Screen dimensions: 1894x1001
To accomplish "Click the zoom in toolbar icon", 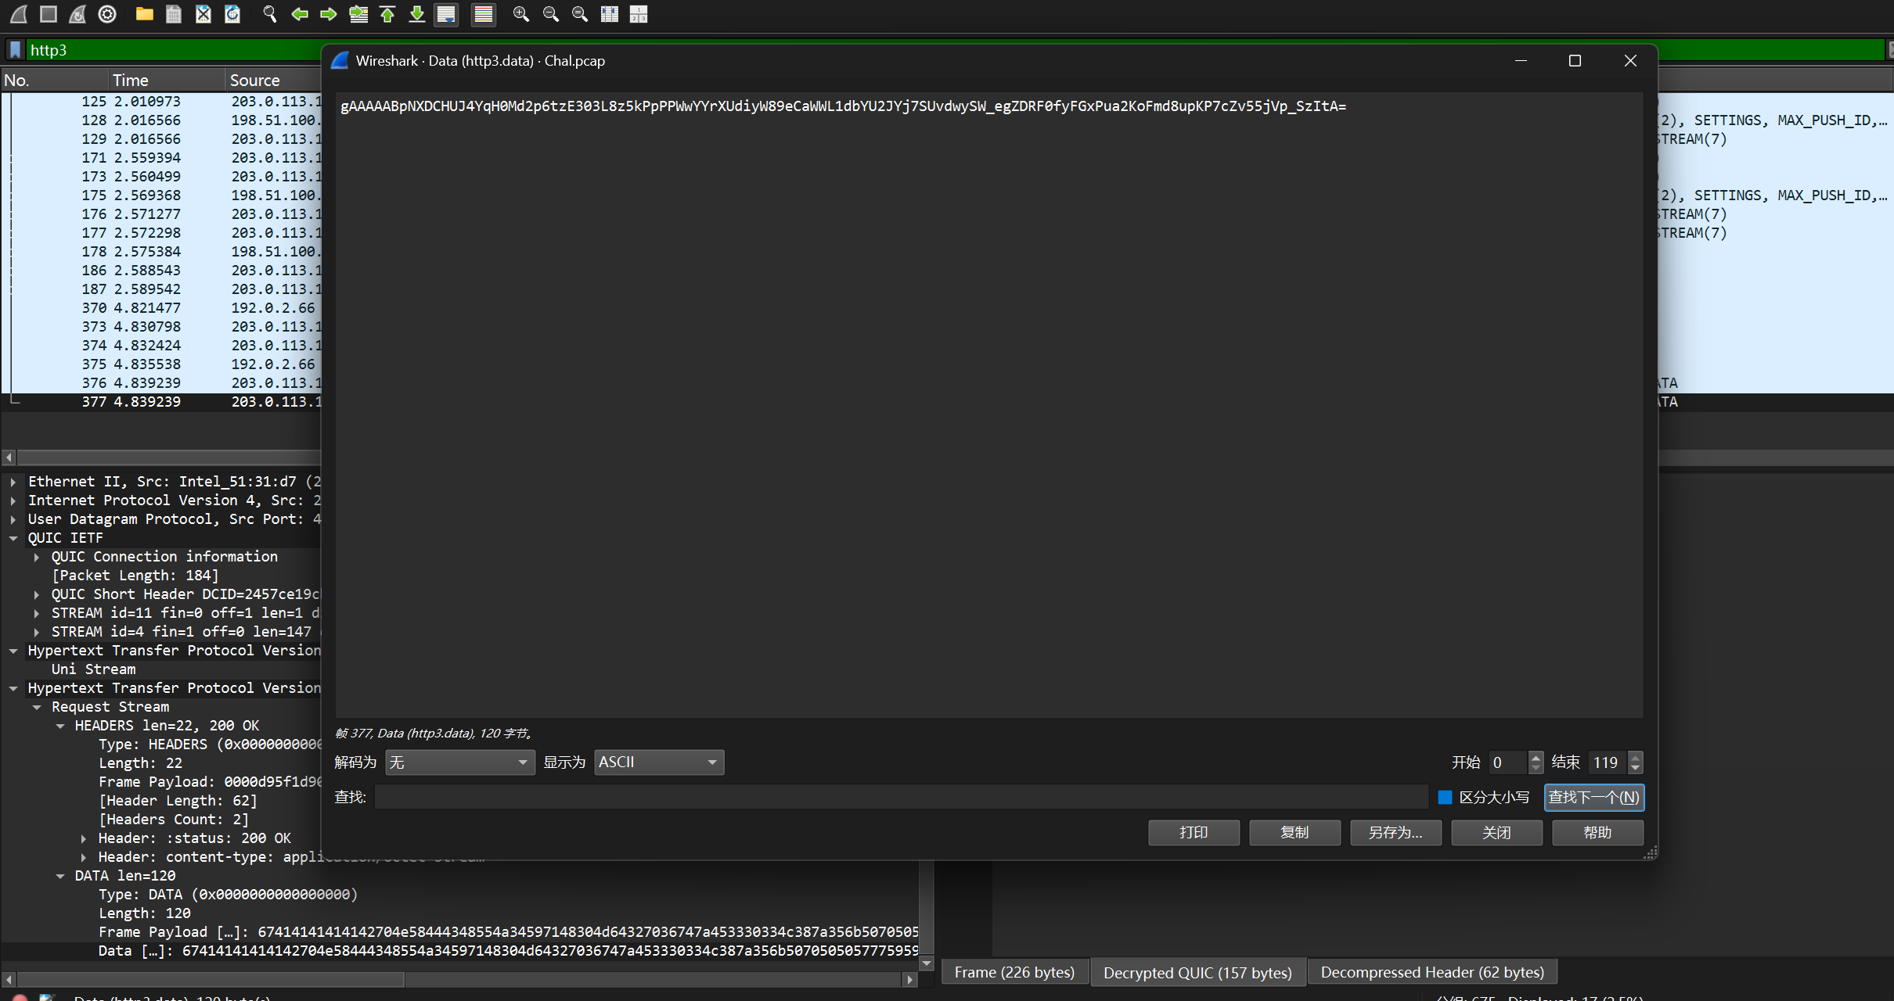I will click(x=520, y=14).
